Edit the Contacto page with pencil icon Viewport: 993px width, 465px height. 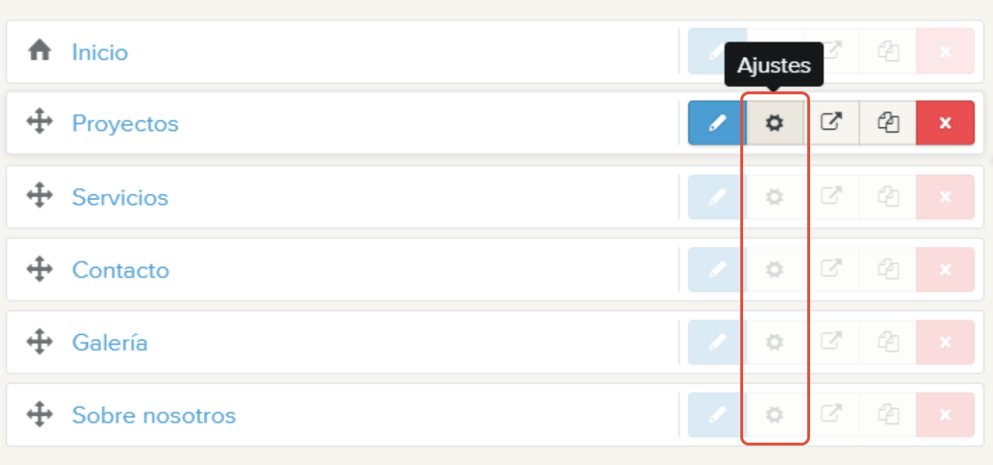[x=716, y=270]
